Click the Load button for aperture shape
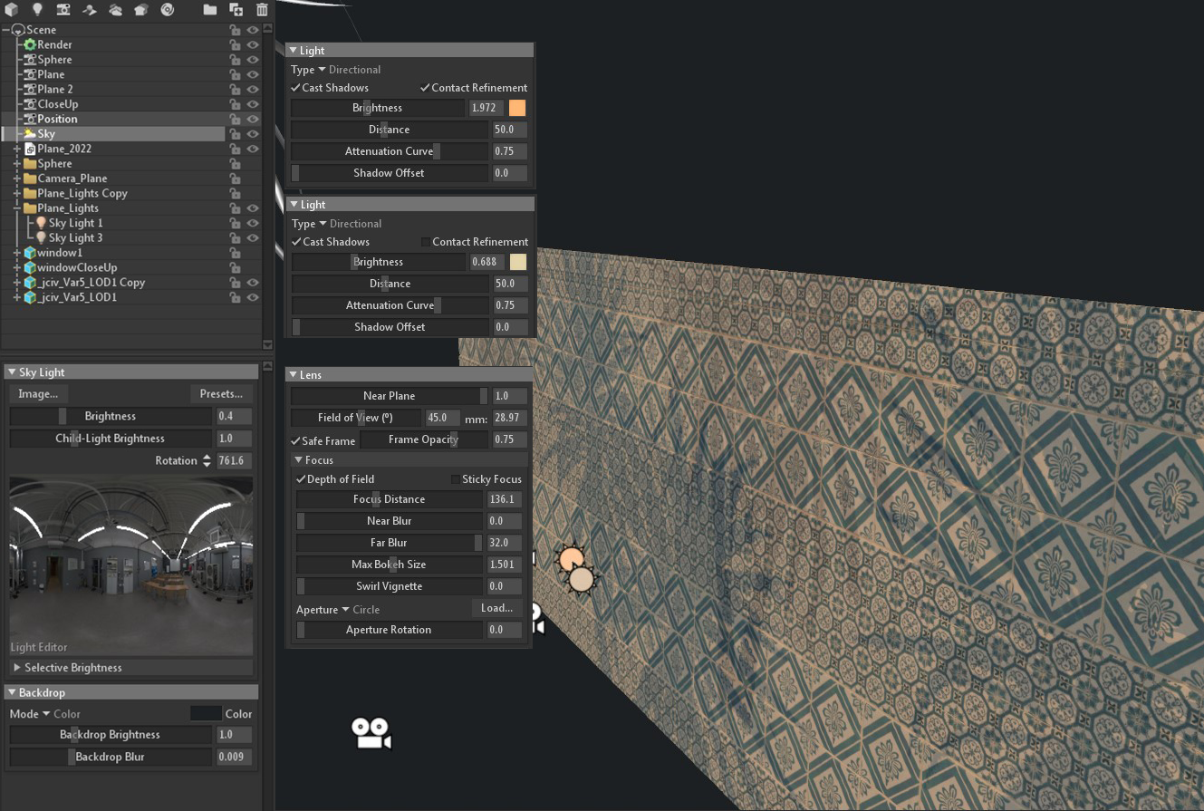The width and height of the screenshot is (1204, 811). (496, 608)
